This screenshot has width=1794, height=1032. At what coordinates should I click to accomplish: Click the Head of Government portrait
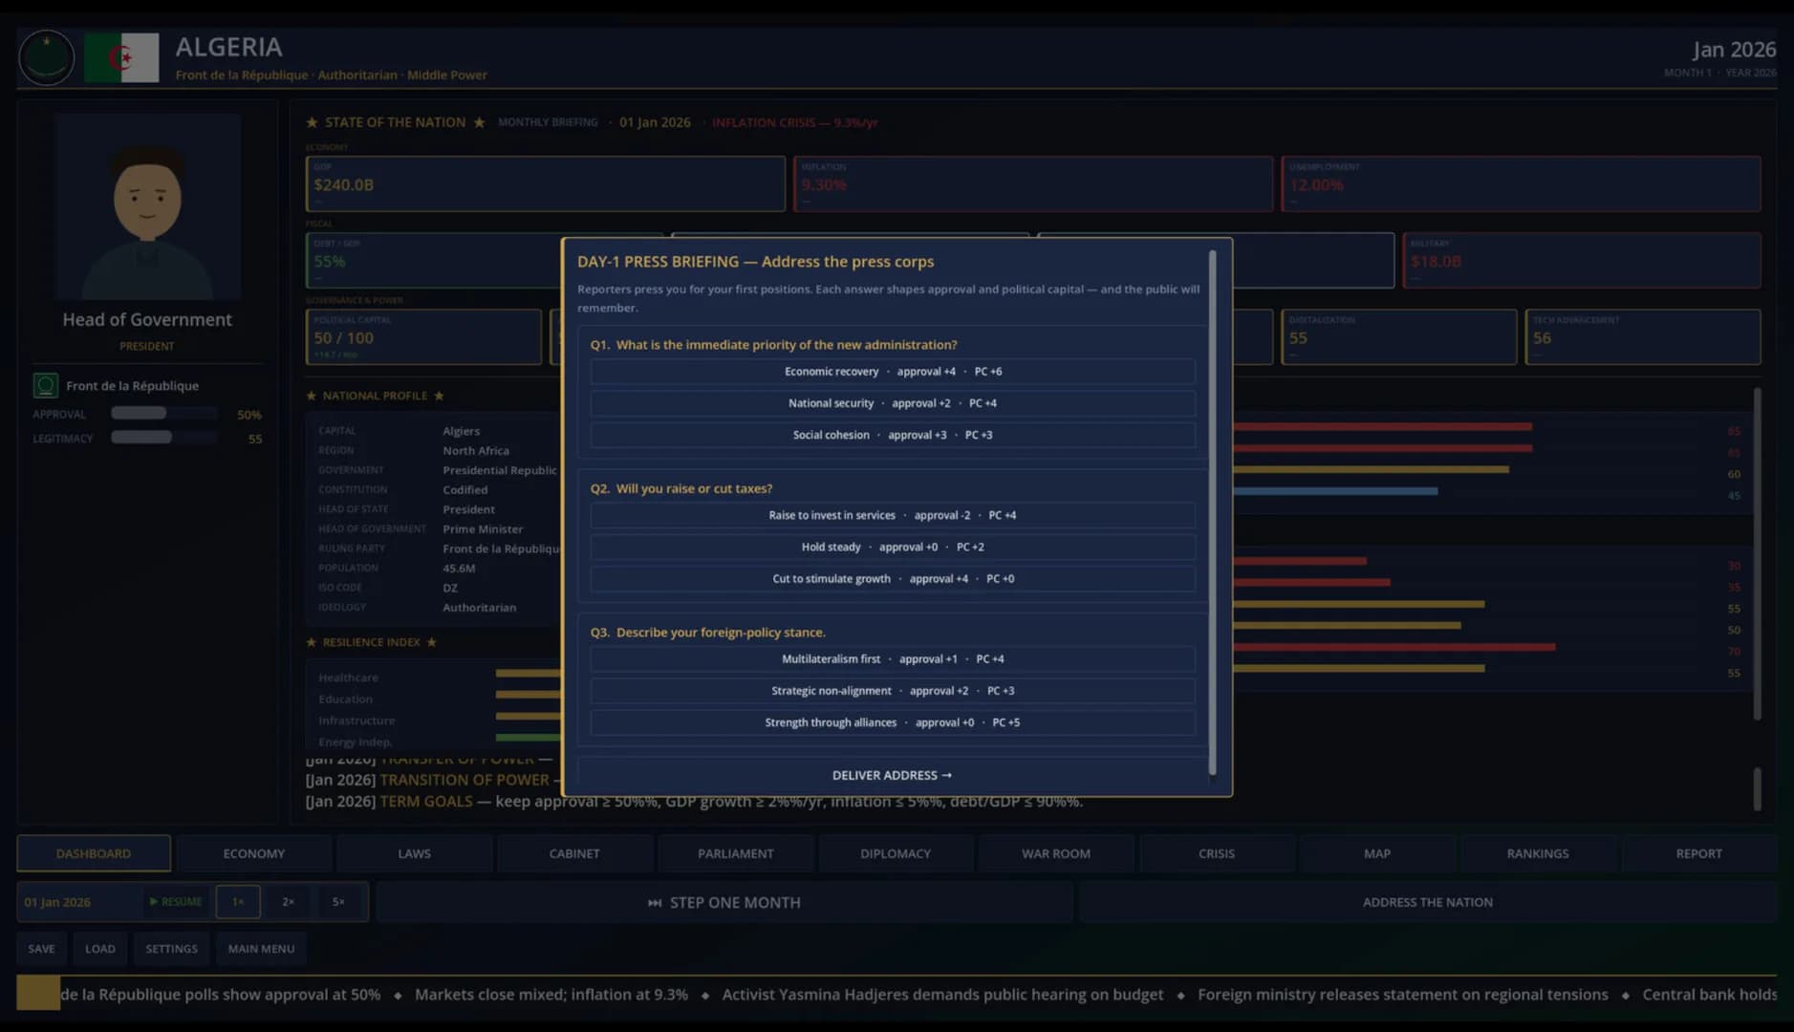[x=147, y=206]
